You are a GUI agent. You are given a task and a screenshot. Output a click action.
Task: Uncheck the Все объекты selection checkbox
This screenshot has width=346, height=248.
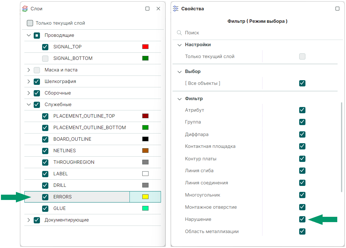(x=302, y=83)
